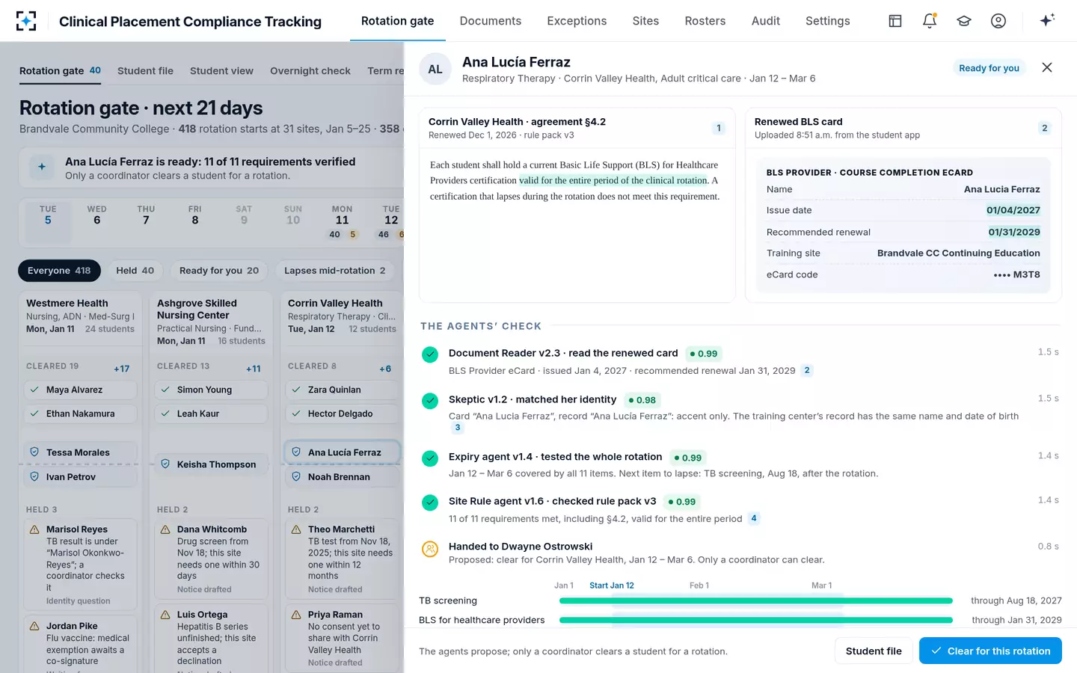
Task: Click citation badge 1 on agreement card
Action: point(719,128)
